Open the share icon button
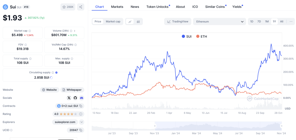Screen dimensions: 296x140 click(81, 7)
